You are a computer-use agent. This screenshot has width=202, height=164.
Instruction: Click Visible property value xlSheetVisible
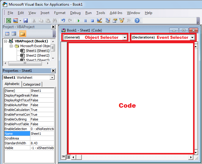click(42, 148)
